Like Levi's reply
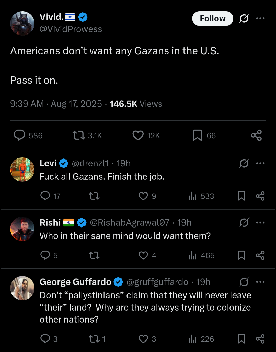276x352 pixels. click(x=143, y=196)
